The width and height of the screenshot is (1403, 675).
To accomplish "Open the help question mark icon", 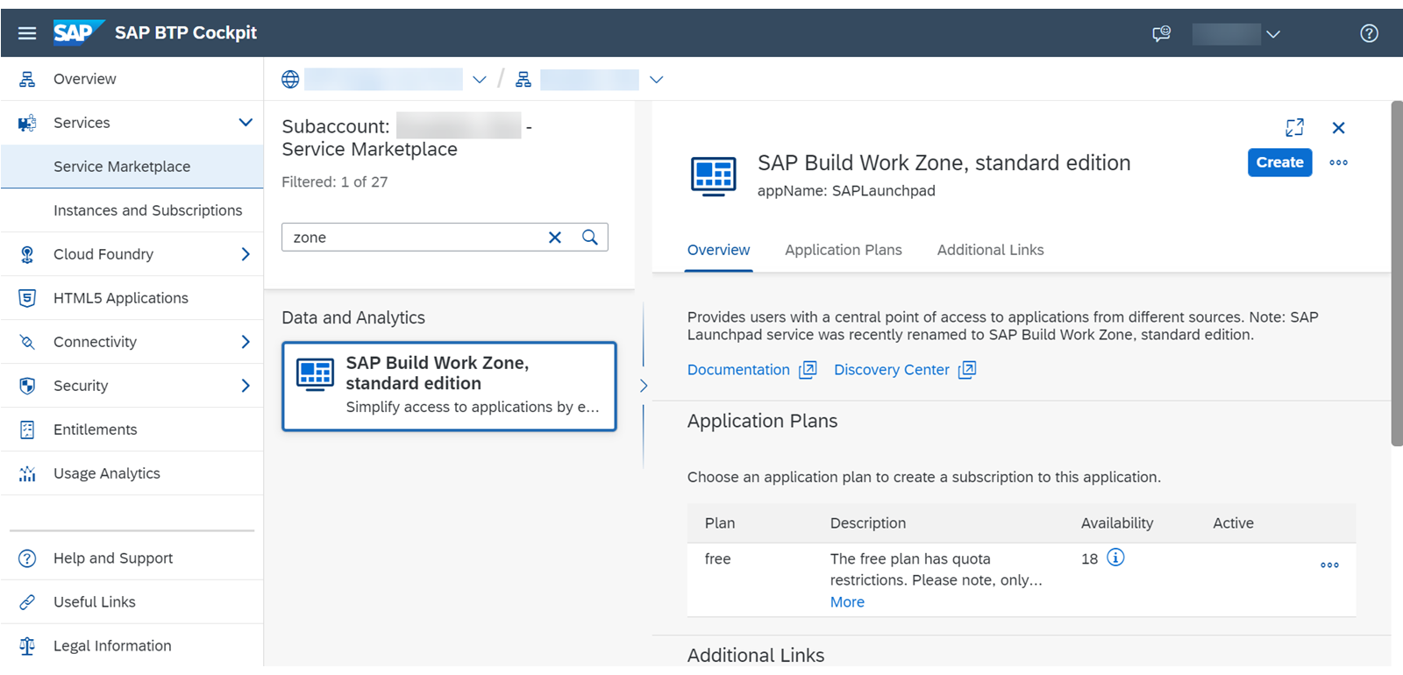I will tap(1369, 33).
